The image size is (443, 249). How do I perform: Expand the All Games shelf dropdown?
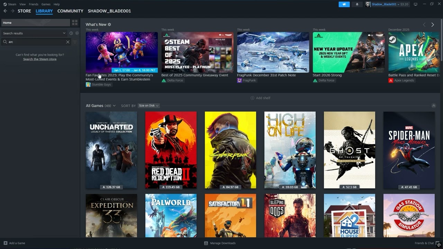click(x=114, y=105)
